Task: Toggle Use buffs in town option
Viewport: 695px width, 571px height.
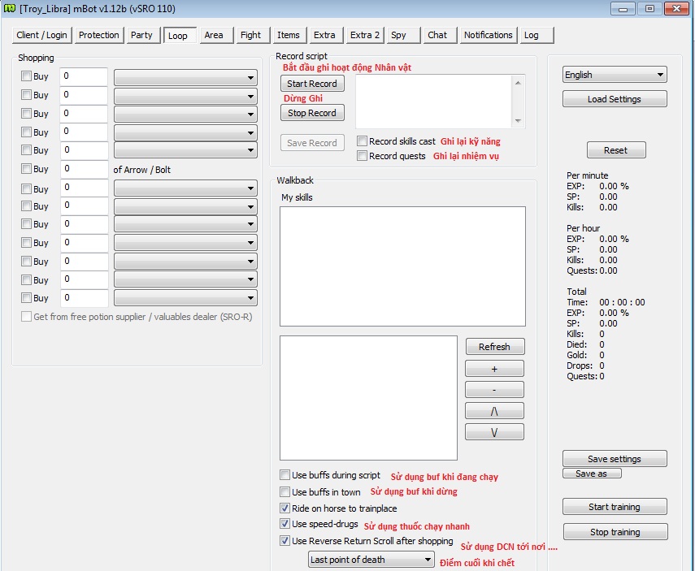Action: point(285,492)
